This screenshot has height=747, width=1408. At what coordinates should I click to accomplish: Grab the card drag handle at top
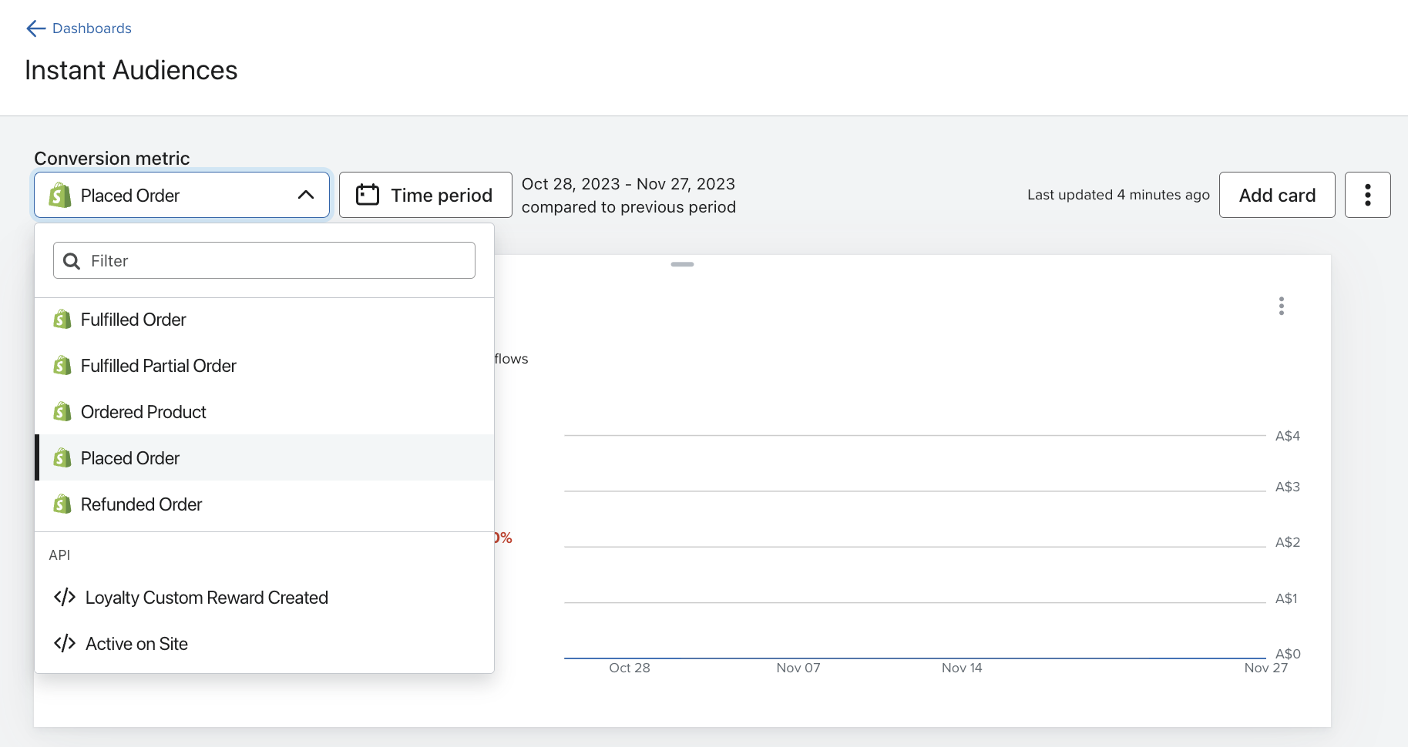point(682,264)
